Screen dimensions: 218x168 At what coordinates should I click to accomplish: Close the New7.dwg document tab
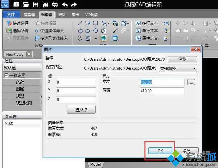pyautogui.click(x=29, y=54)
